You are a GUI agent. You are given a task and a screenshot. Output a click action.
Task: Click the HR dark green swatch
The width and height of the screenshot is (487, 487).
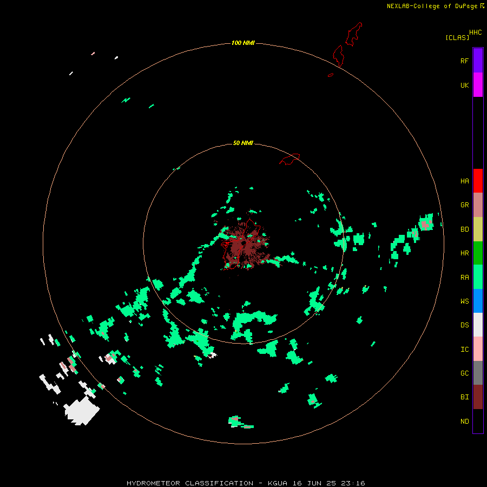point(478,253)
